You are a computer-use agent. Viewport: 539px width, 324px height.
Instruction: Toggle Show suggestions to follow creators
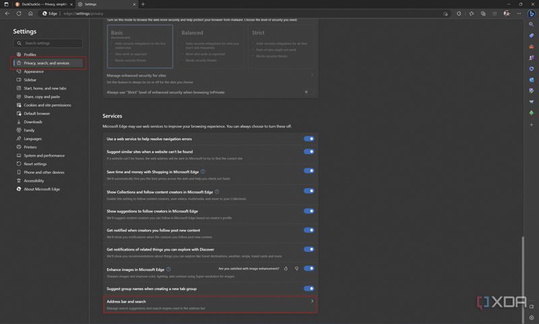pos(309,211)
